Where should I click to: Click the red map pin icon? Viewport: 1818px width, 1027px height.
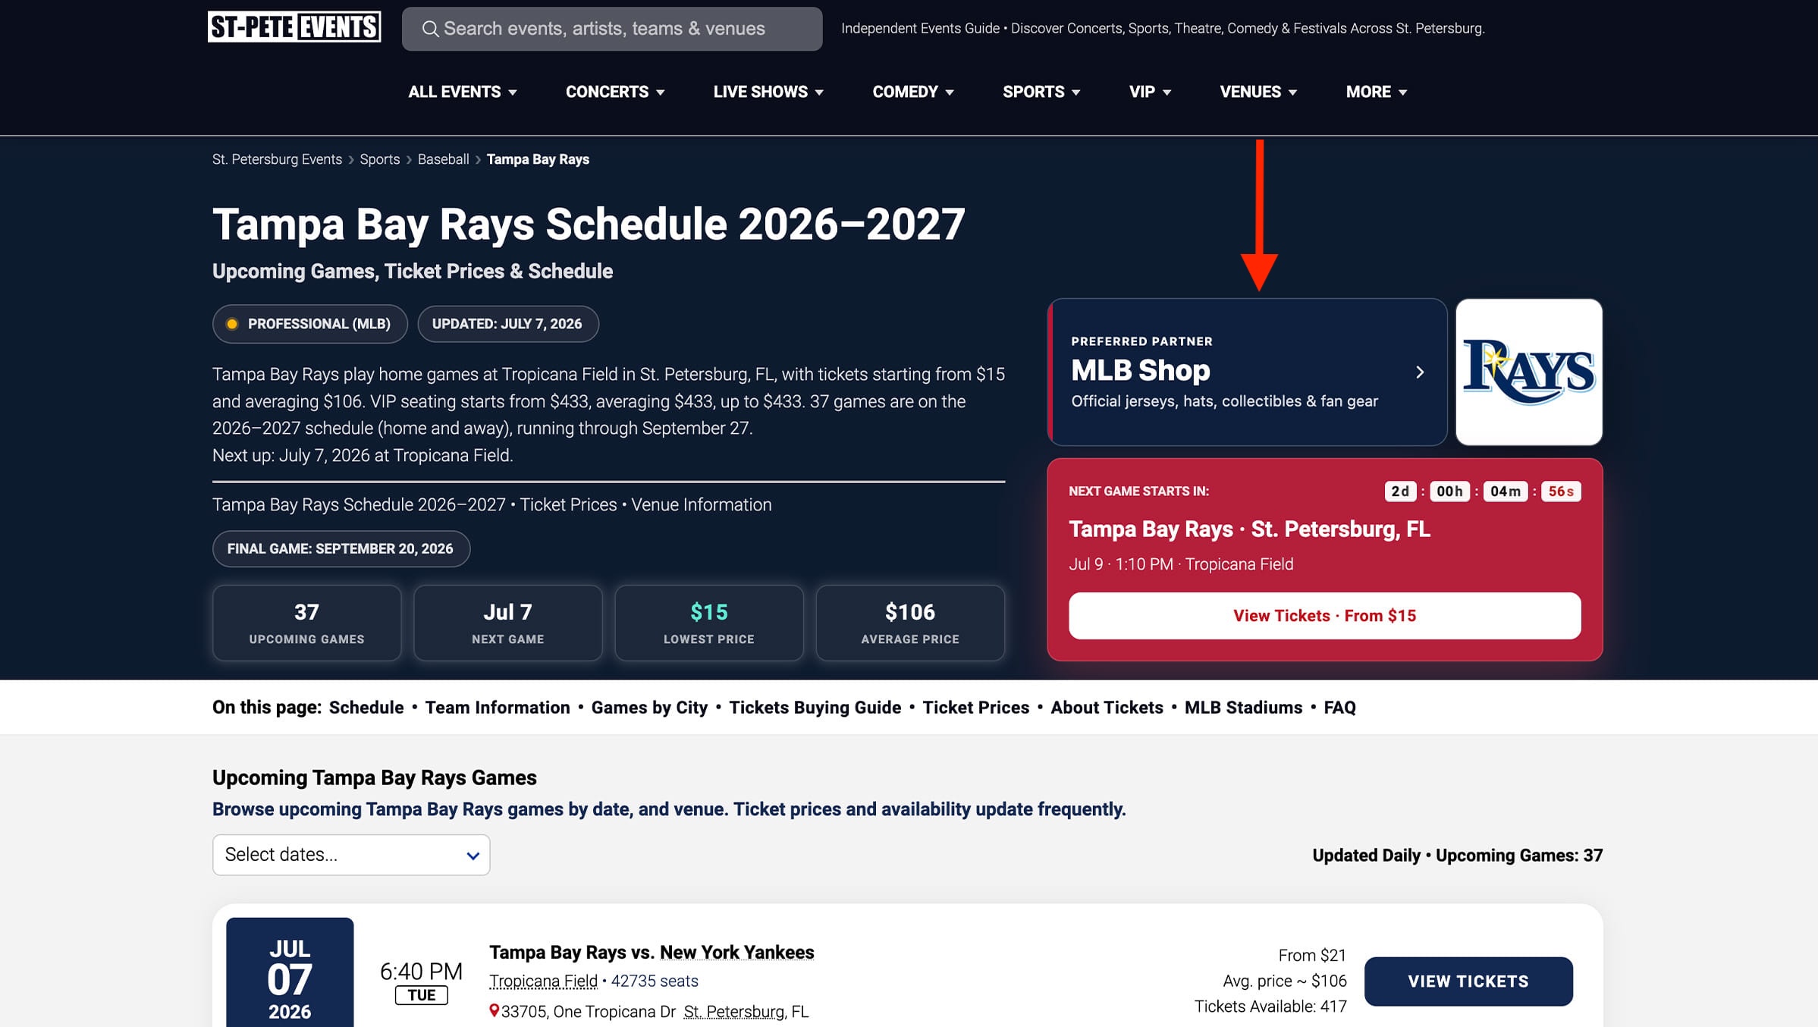pyautogui.click(x=494, y=1010)
